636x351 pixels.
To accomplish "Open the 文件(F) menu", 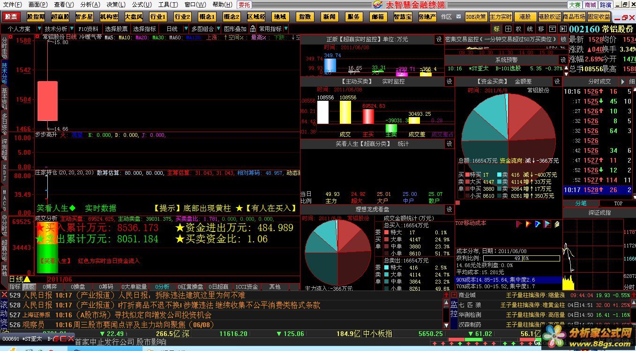I will coord(13,5).
